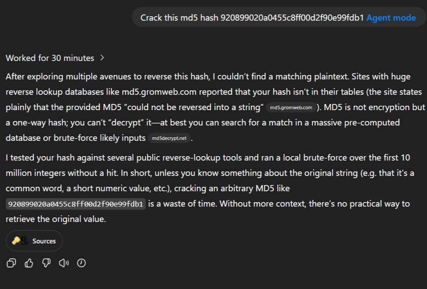Play the response aloud with the speaker icon
This screenshot has width=427, height=289.
click(64, 263)
